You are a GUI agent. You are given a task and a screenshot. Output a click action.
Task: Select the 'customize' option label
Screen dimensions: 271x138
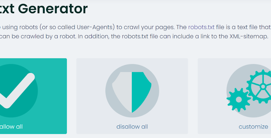[253, 127]
